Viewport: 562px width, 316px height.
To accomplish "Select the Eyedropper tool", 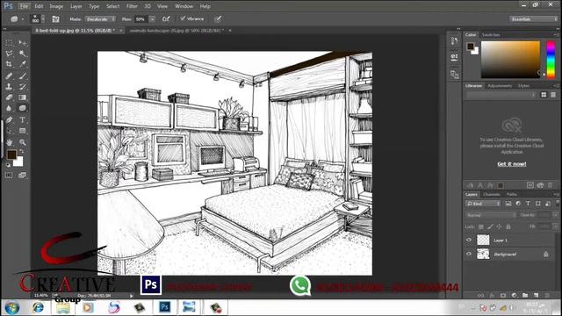I will [23, 64].
